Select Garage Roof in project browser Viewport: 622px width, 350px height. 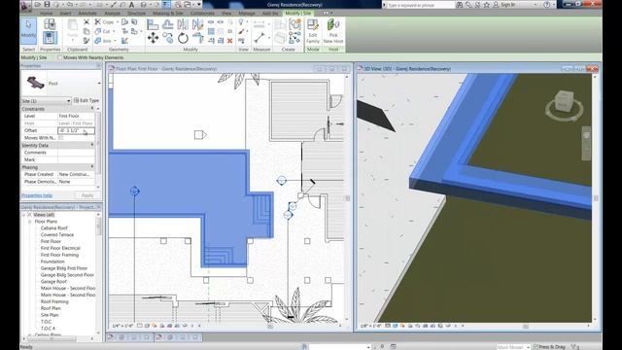click(x=53, y=281)
